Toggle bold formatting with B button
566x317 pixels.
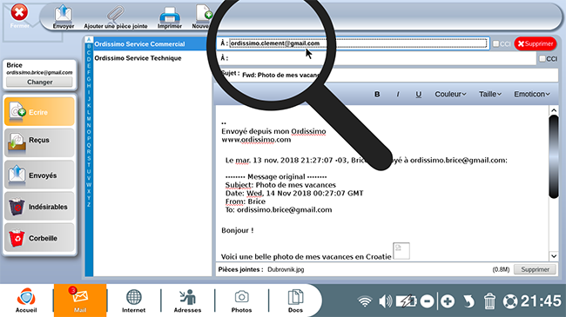click(377, 94)
